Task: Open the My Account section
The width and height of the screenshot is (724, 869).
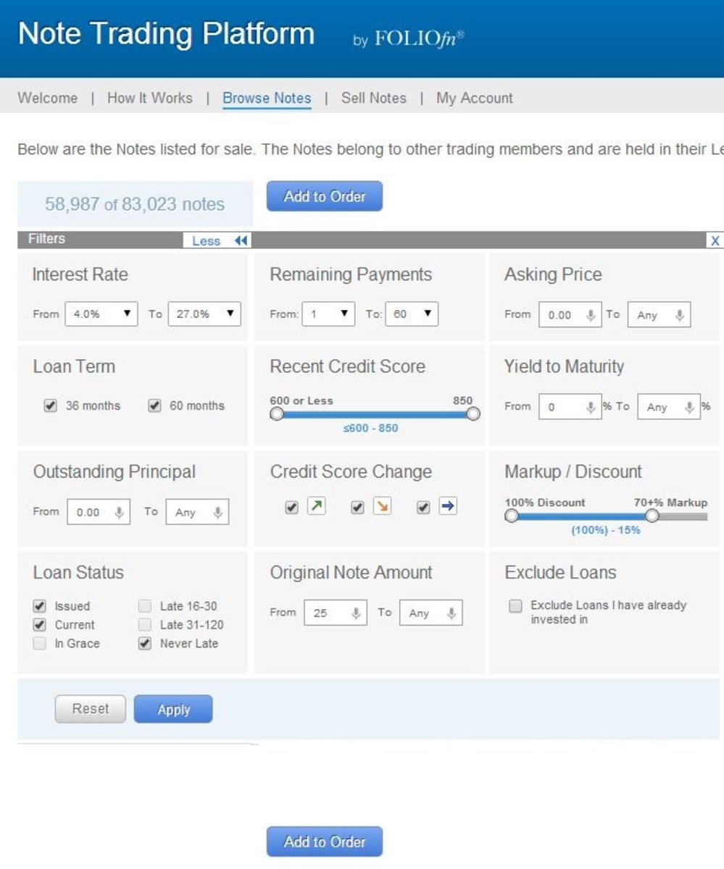Action: (473, 98)
